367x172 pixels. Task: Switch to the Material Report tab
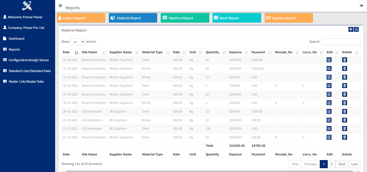point(133,18)
